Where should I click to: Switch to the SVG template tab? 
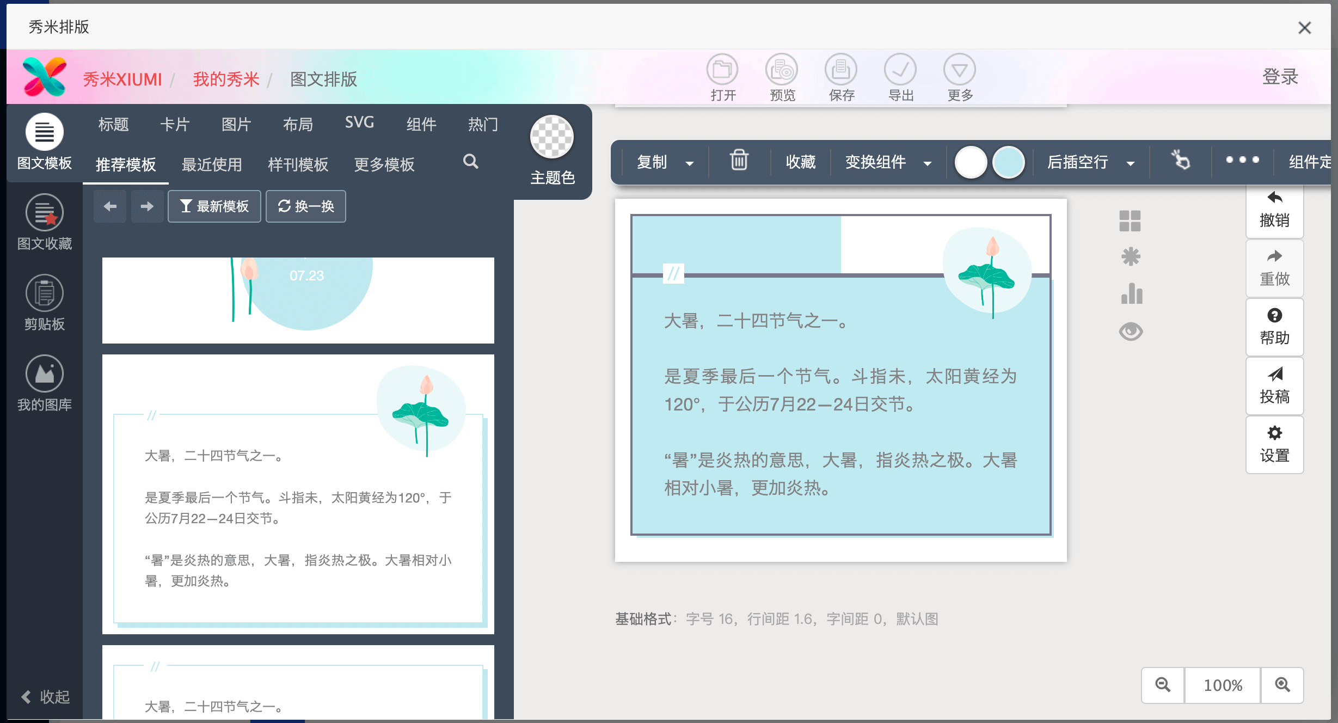359,123
